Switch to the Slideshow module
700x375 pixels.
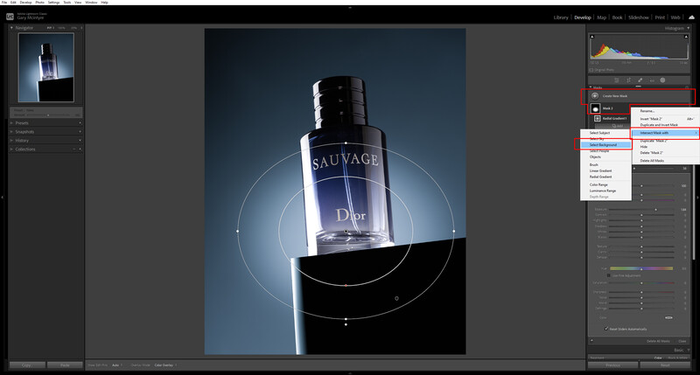pyautogui.click(x=639, y=17)
